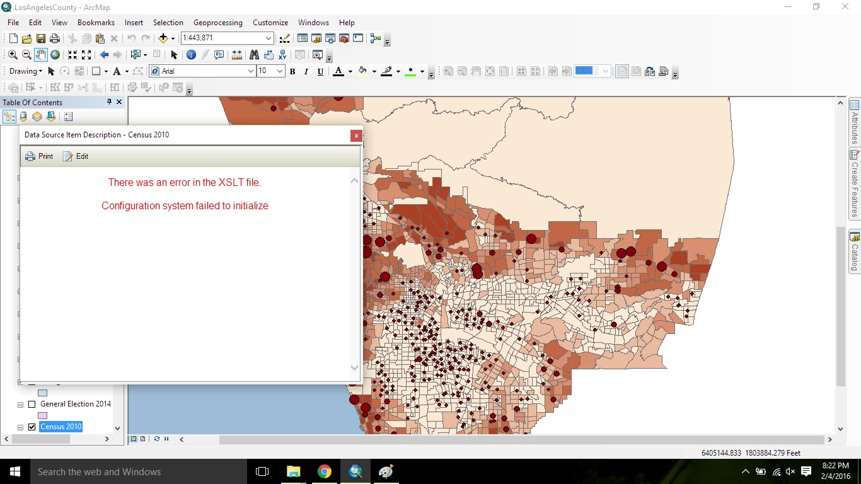This screenshot has width=861, height=484.
Task: Open the Go To XY tool
Action: (x=282, y=55)
